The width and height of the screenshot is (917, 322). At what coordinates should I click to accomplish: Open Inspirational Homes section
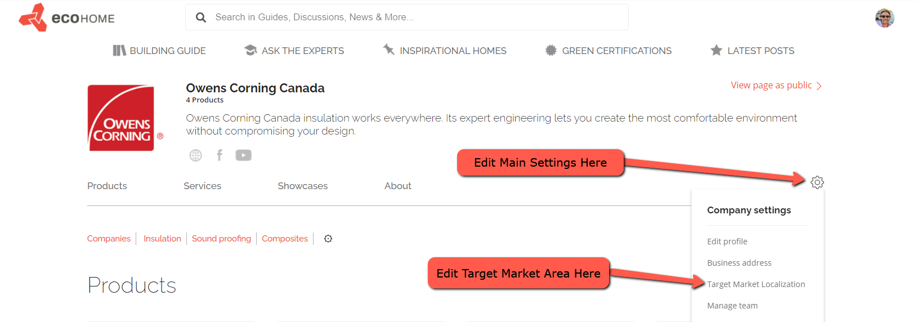pyautogui.click(x=445, y=51)
